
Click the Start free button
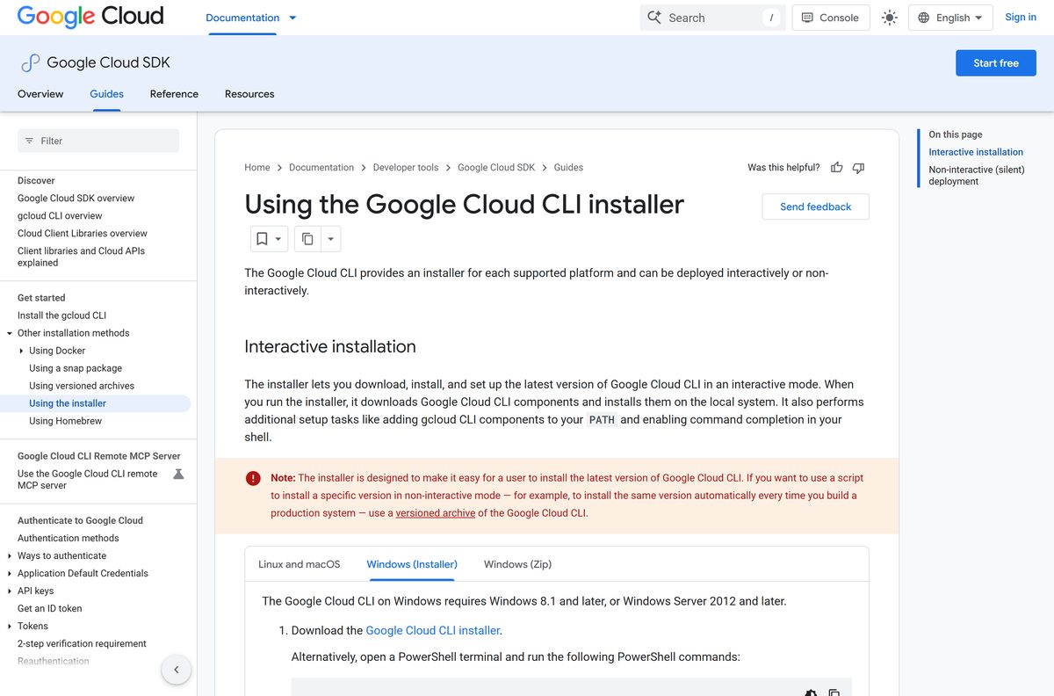click(x=996, y=63)
